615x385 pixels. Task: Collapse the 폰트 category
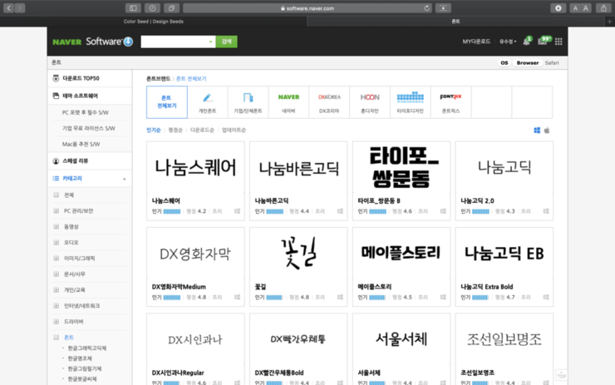click(x=56, y=337)
